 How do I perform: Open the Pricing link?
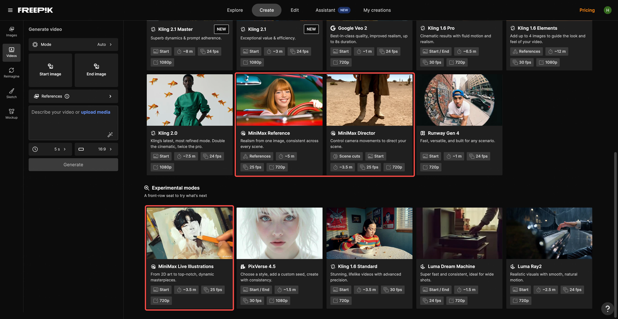click(587, 10)
